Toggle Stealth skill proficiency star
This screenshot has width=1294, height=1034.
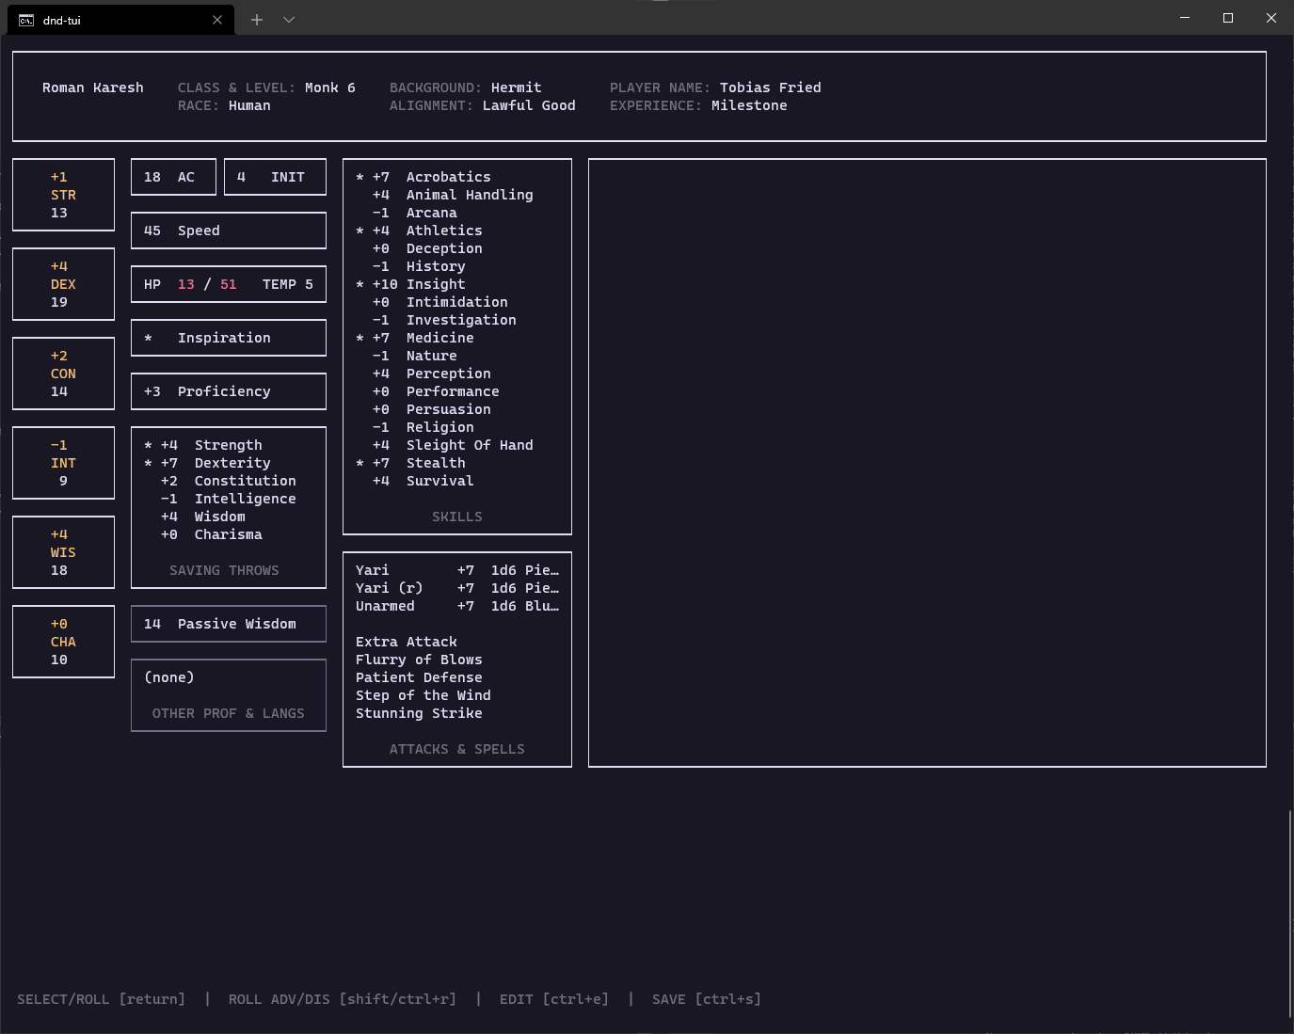359,463
